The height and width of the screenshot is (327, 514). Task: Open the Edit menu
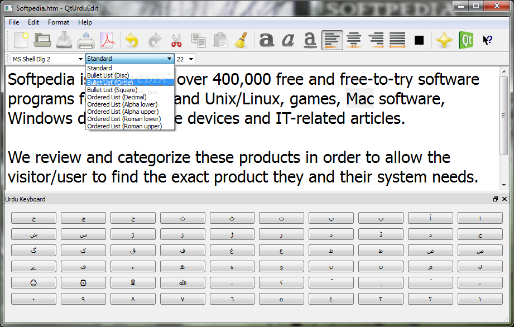click(33, 22)
